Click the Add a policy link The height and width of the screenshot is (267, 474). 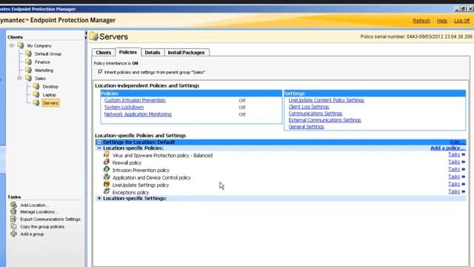point(447,148)
